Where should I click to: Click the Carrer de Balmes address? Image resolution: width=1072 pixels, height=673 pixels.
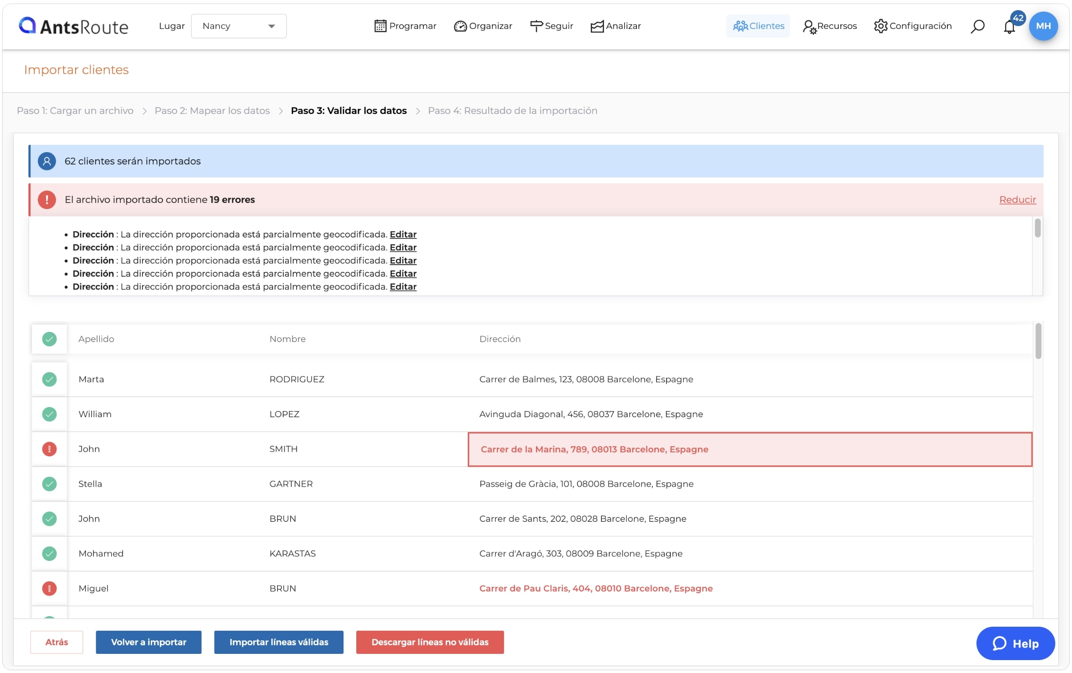(x=586, y=379)
